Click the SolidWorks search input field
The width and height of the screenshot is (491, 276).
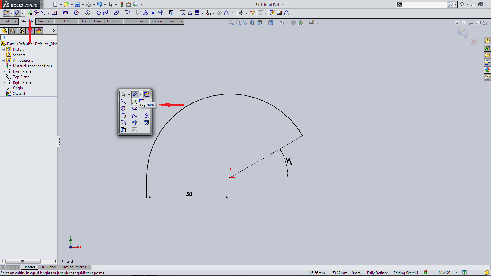(425, 4)
